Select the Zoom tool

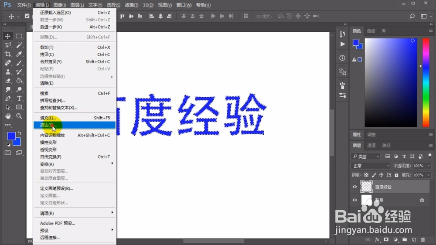[19, 116]
